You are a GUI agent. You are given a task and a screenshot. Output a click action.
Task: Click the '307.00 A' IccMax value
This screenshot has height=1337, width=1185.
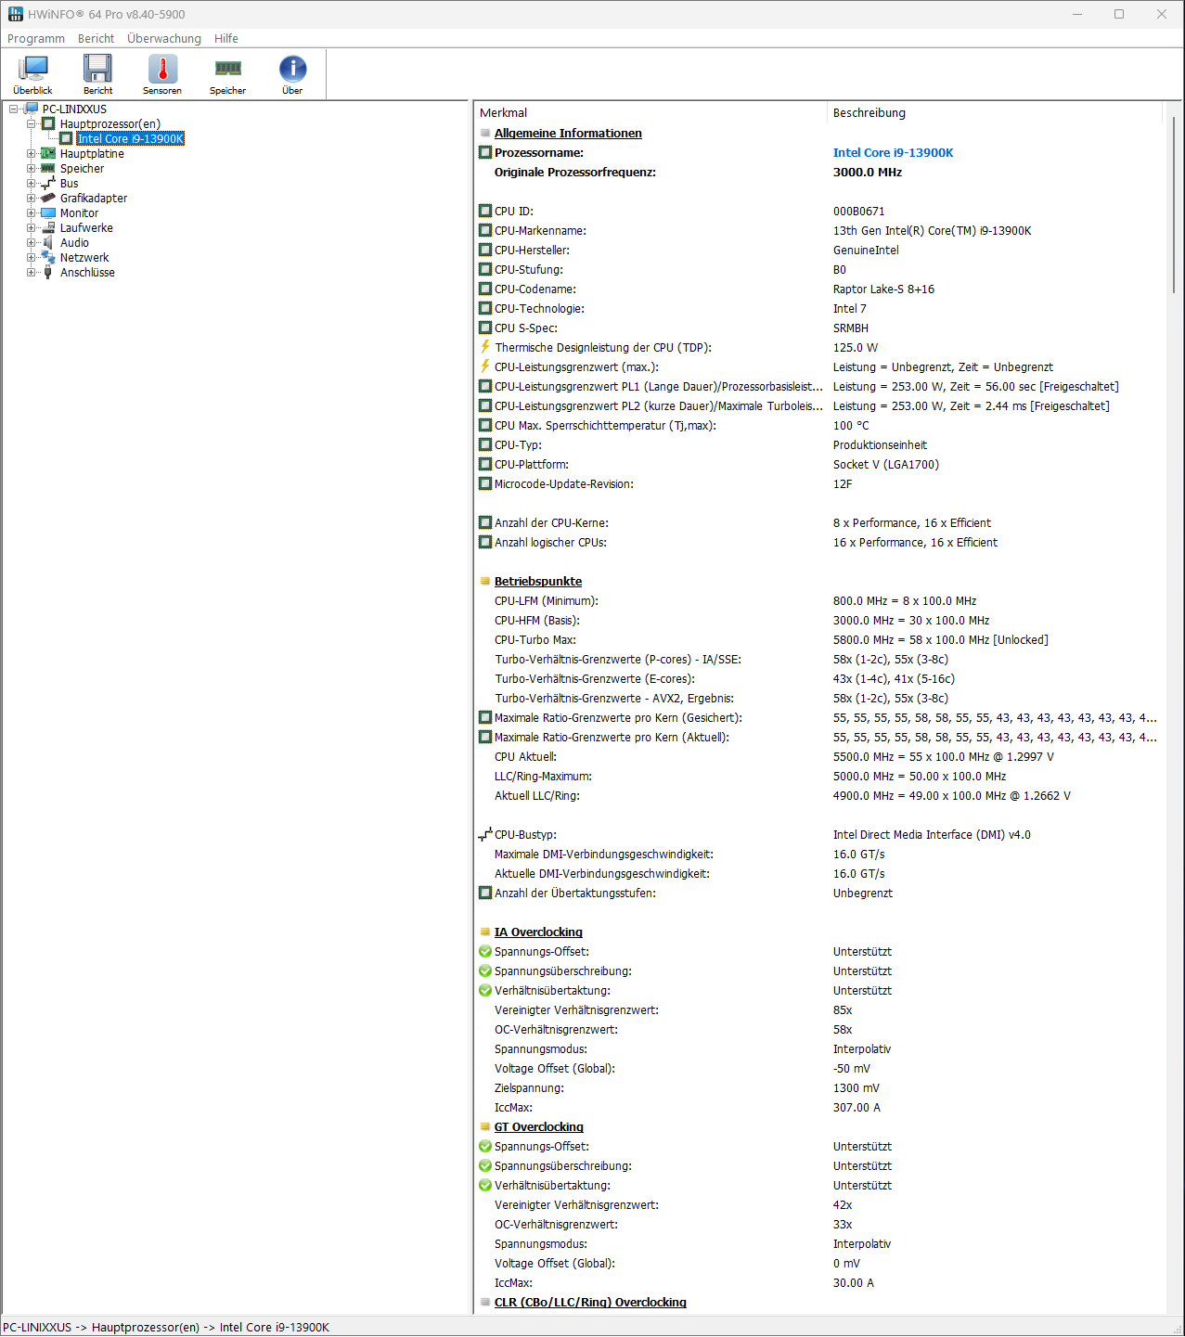[857, 1107]
